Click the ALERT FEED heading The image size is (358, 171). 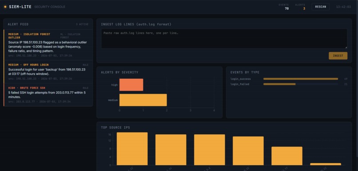click(x=18, y=24)
